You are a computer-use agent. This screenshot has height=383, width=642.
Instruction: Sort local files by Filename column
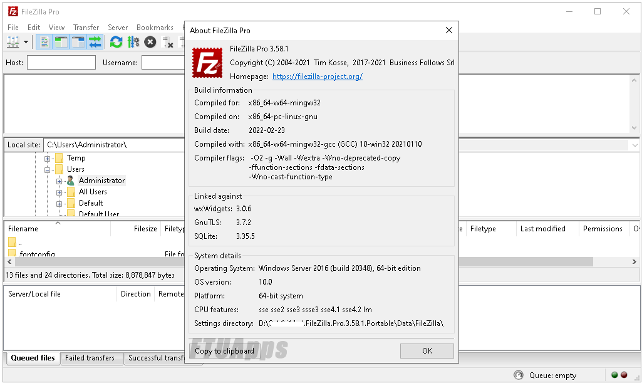tap(58, 229)
